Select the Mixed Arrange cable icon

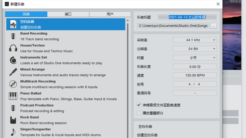pyautogui.click(x=13, y=72)
